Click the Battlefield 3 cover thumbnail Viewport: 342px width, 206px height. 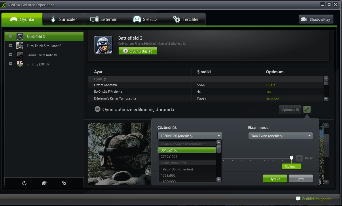point(103,45)
